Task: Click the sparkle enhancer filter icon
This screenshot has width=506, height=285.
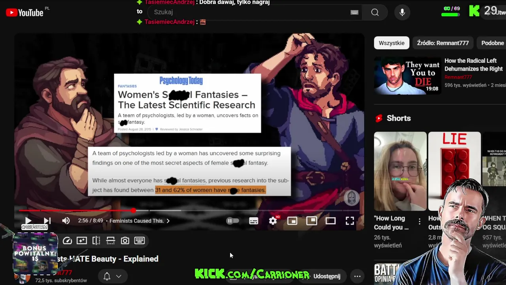Action: (82, 241)
